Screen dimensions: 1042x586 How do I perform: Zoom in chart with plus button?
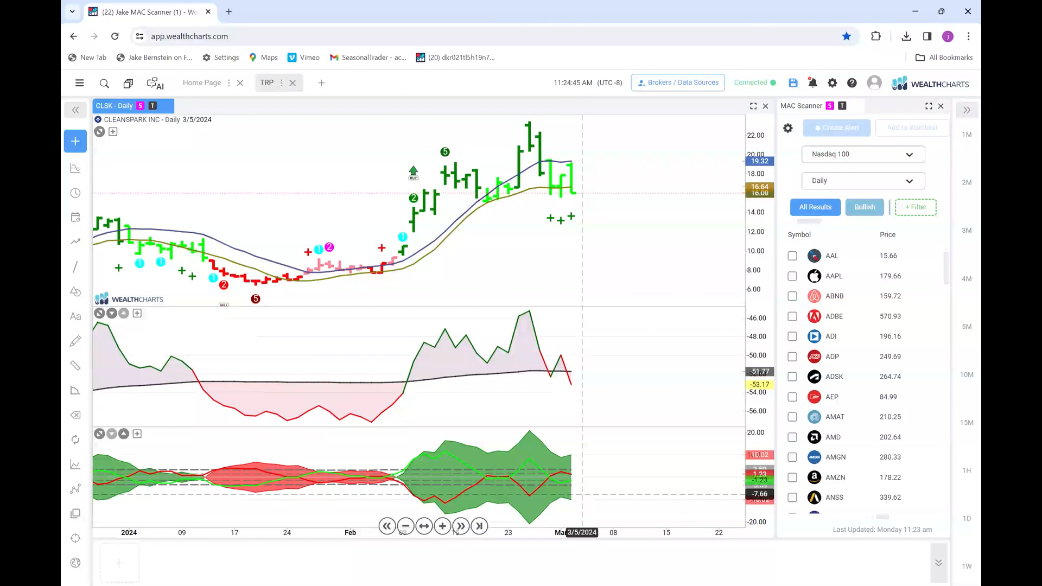click(442, 526)
